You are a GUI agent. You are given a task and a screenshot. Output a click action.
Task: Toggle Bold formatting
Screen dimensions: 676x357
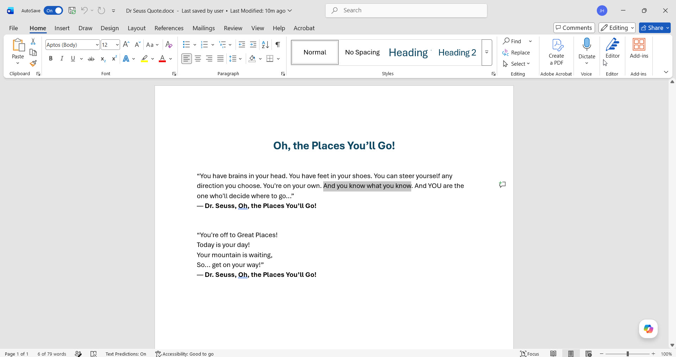51,59
